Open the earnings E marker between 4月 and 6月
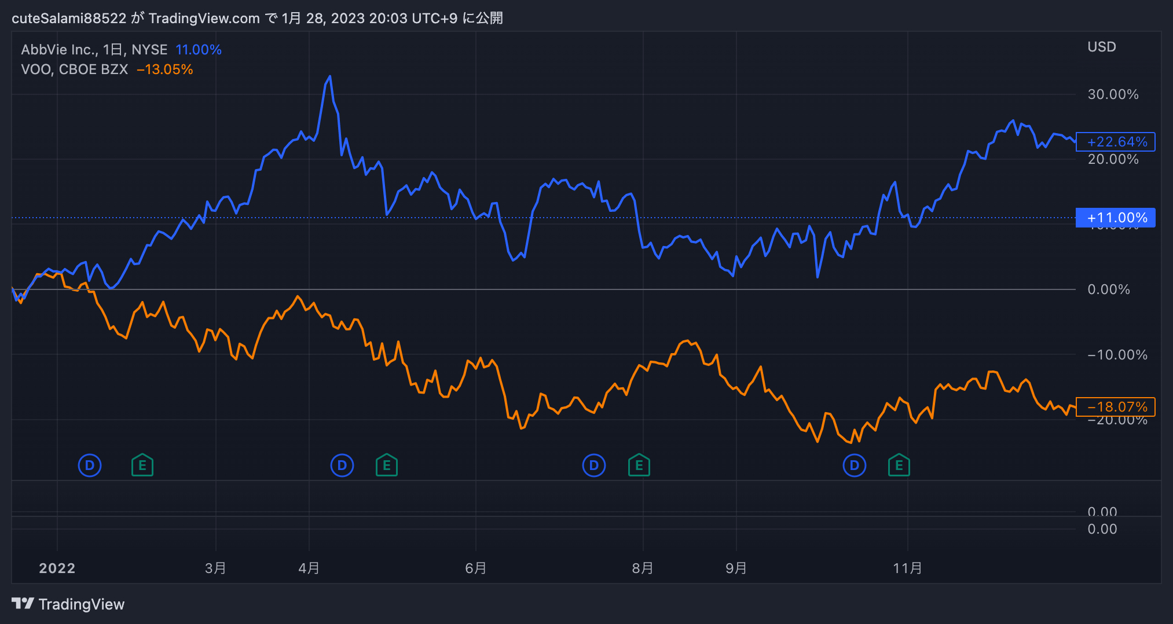Image resolution: width=1173 pixels, height=624 pixels. tap(387, 465)
